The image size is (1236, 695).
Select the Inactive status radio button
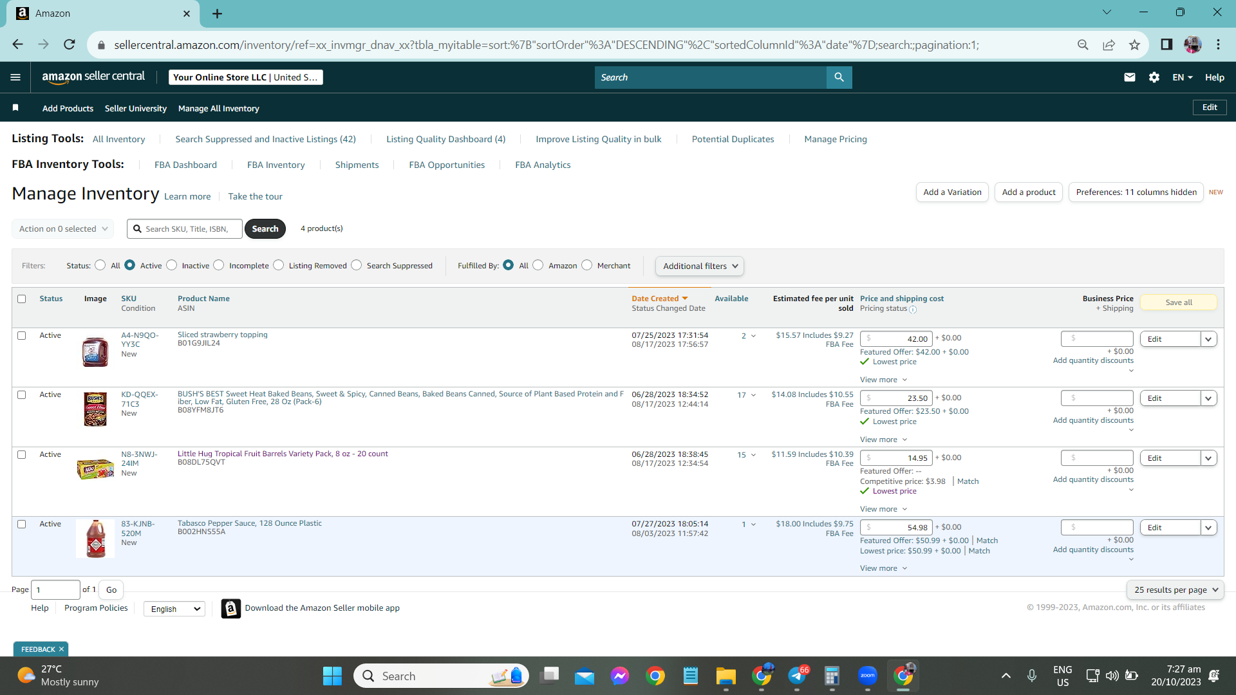pyautogui.click(x=171, y=265)
